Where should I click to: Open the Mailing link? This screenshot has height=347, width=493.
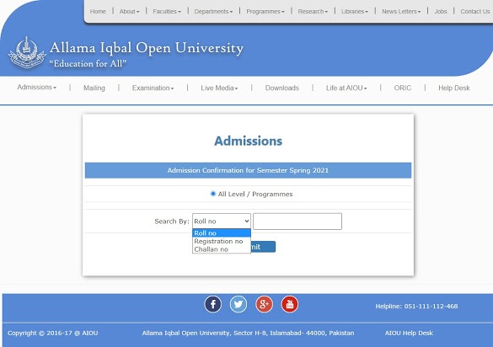click(x=94, y=88)
